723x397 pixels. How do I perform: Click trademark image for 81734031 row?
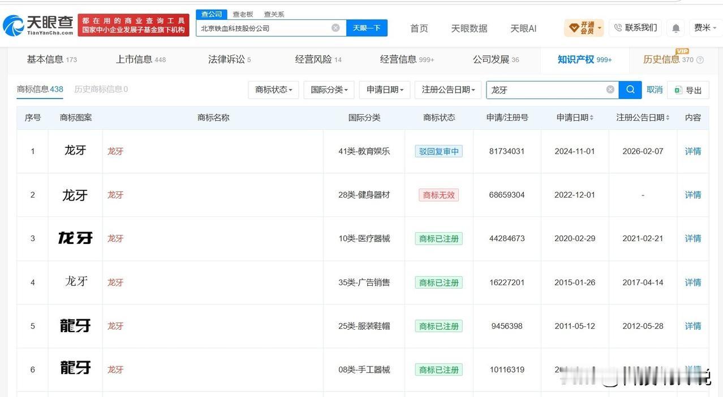[x=75, y=150]
